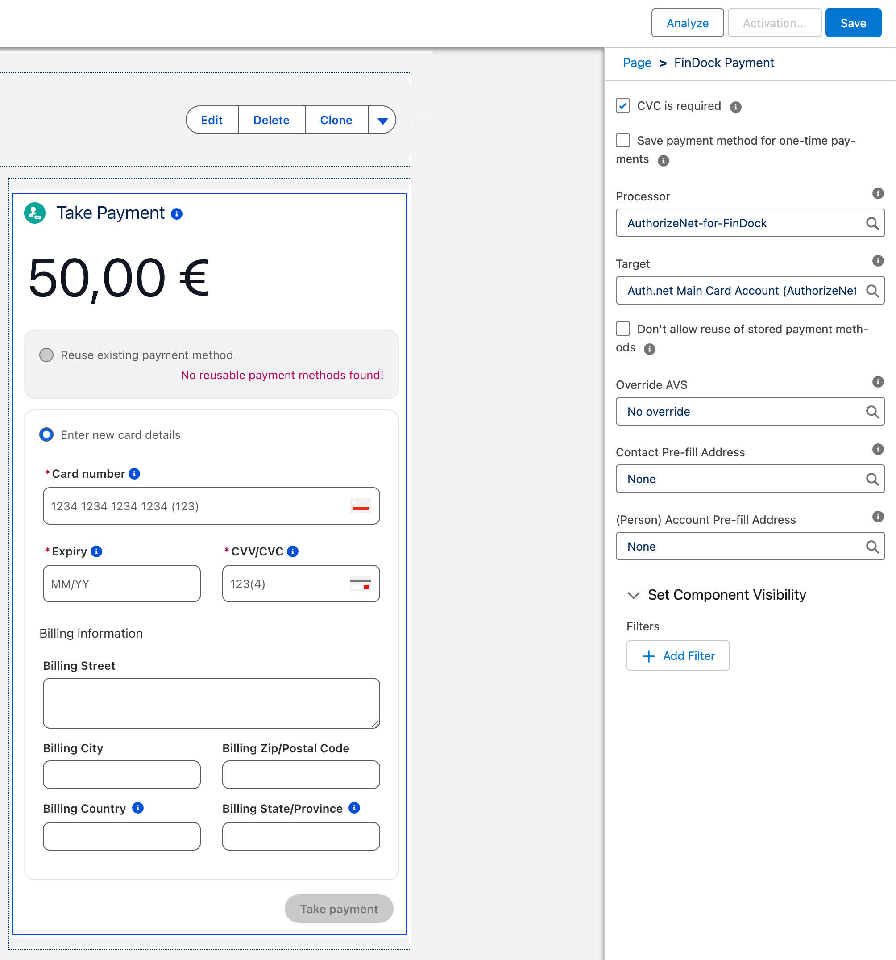Click search icon in Contact Pre-fill Address
This screenshot has width=896, height=960.
pos(872,479)
